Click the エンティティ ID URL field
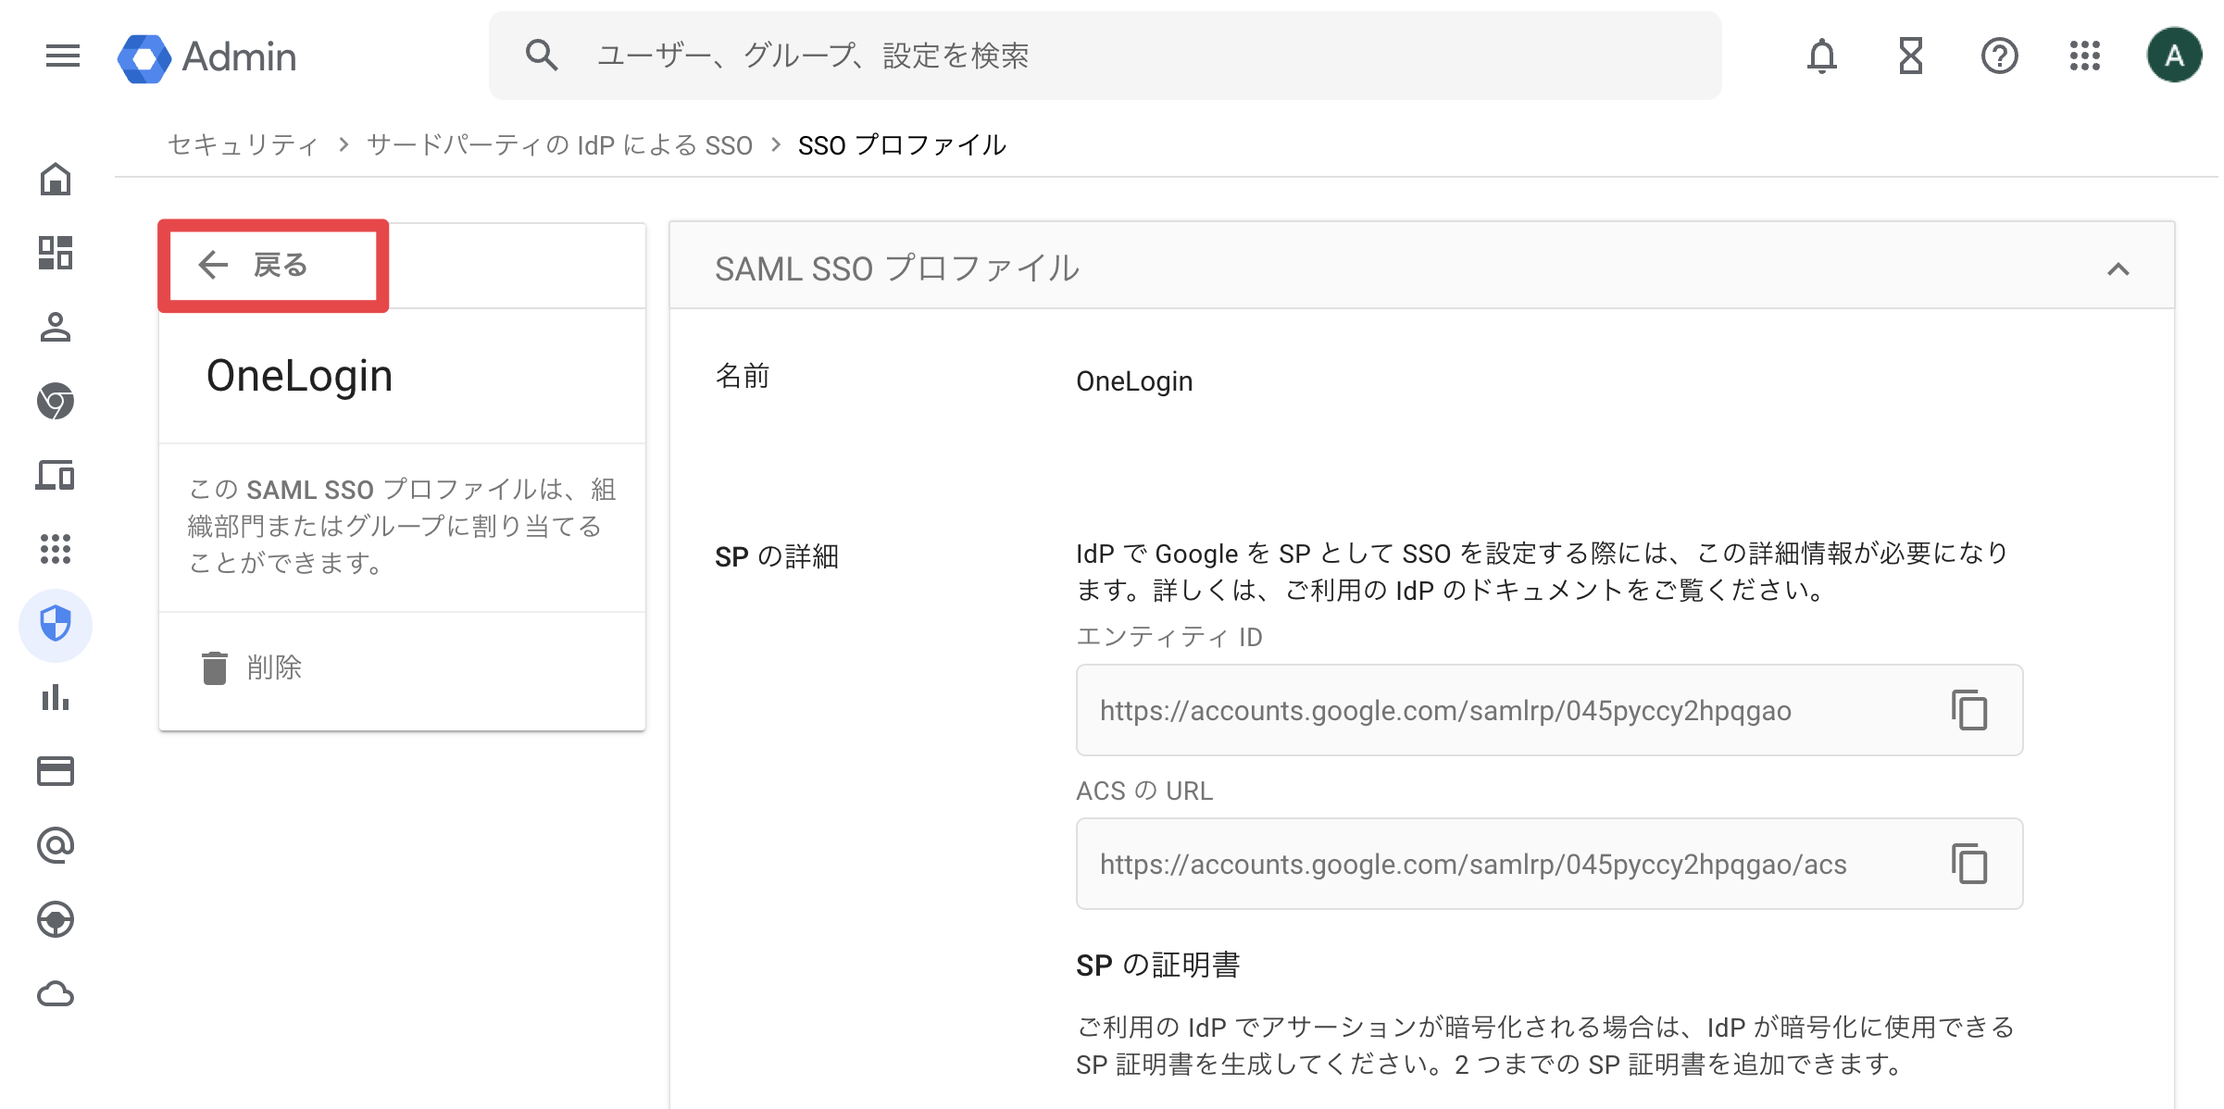Viewport: 2224px width, 1109px height. click(1549, 710)
